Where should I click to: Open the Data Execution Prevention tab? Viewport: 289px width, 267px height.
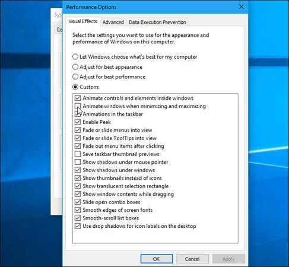tap(157, 22)
